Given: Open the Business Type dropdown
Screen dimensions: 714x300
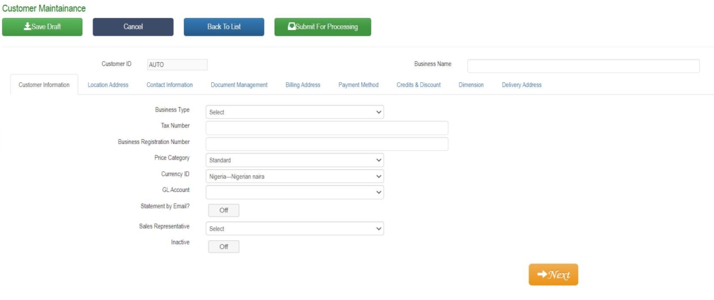Looking at the screenshot, I should coord(295,112).
